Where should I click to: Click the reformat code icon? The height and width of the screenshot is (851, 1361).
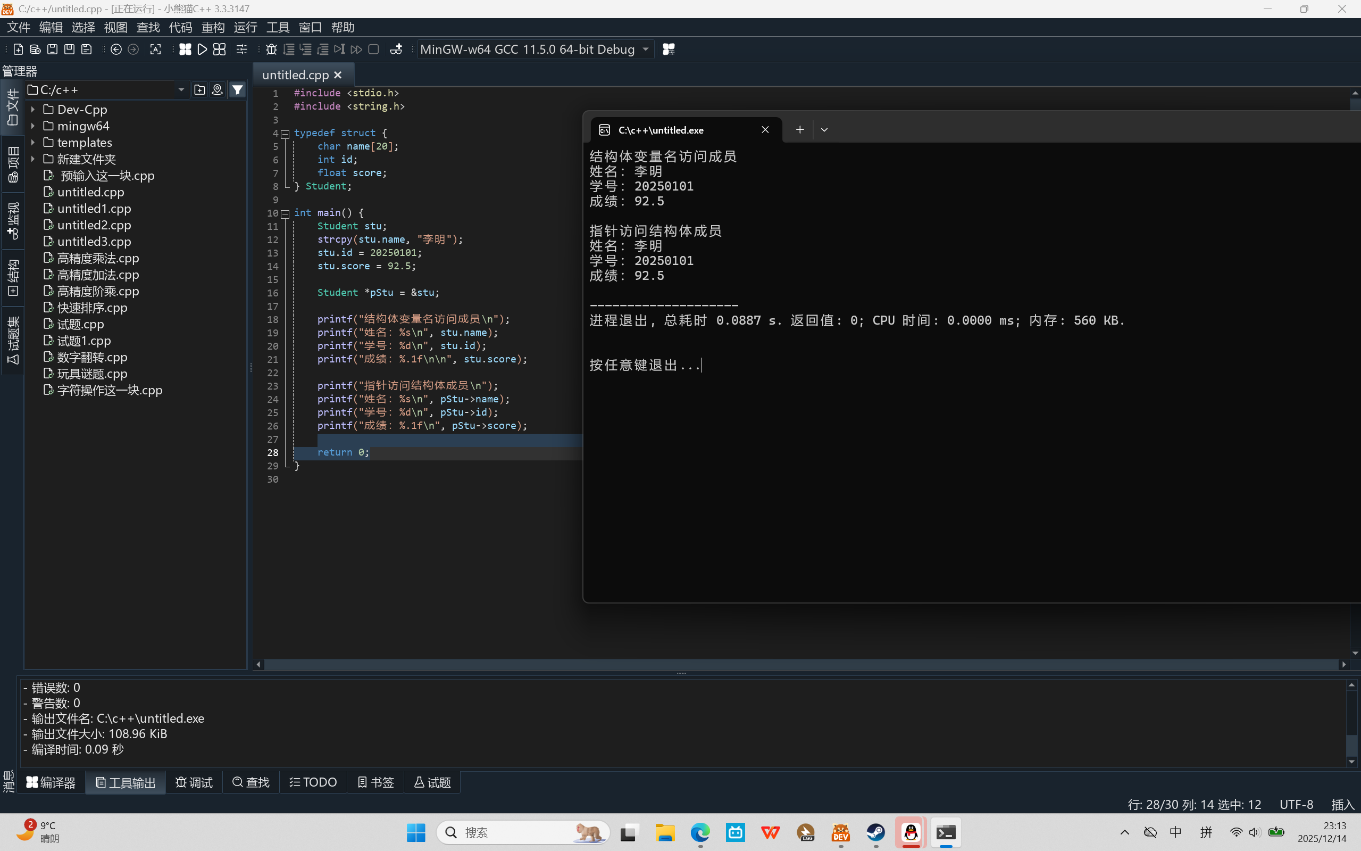click(x=155, y=49)
